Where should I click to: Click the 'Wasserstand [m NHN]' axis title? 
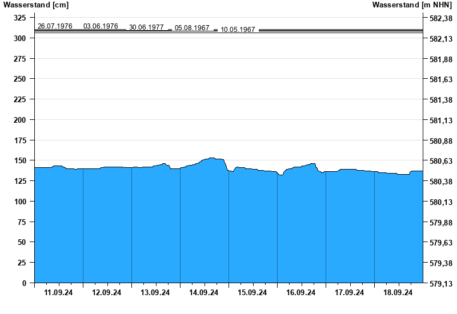pos(411,5)
